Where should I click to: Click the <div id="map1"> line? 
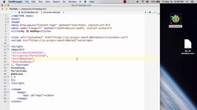38,95
